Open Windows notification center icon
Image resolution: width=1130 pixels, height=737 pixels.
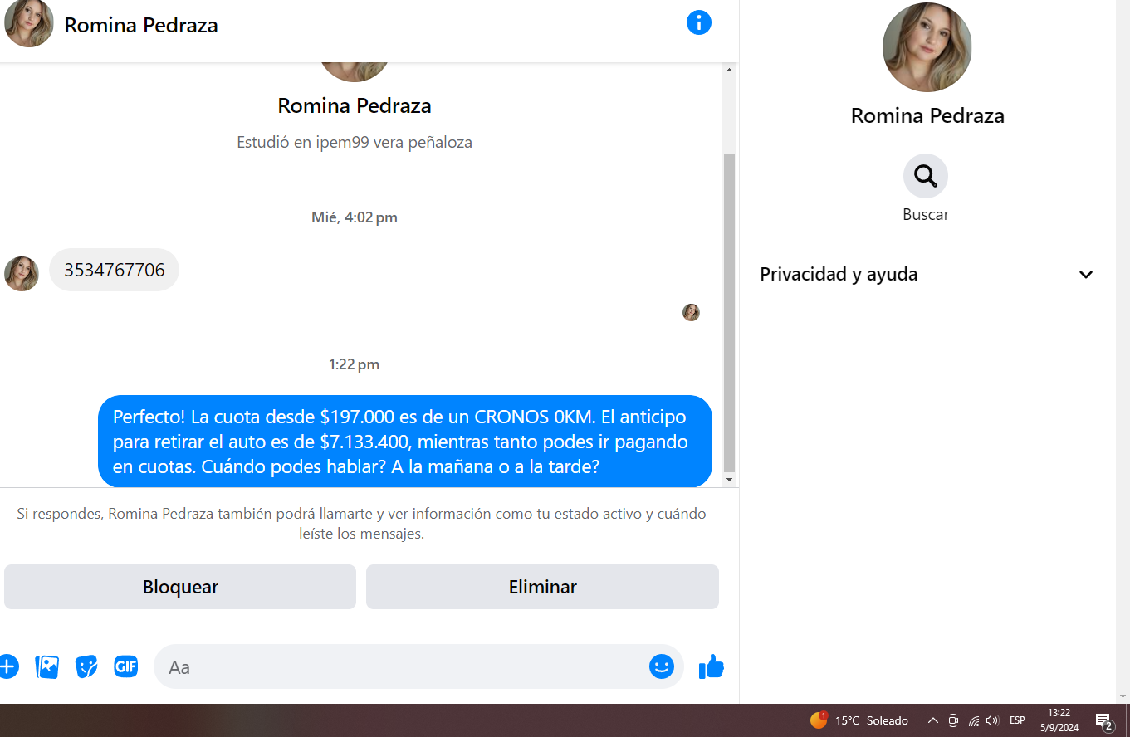(x=1104, y=720)
